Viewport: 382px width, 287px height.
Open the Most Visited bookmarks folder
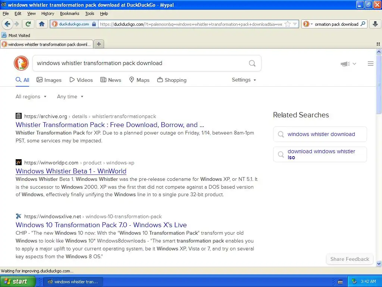tap(16, 36)
